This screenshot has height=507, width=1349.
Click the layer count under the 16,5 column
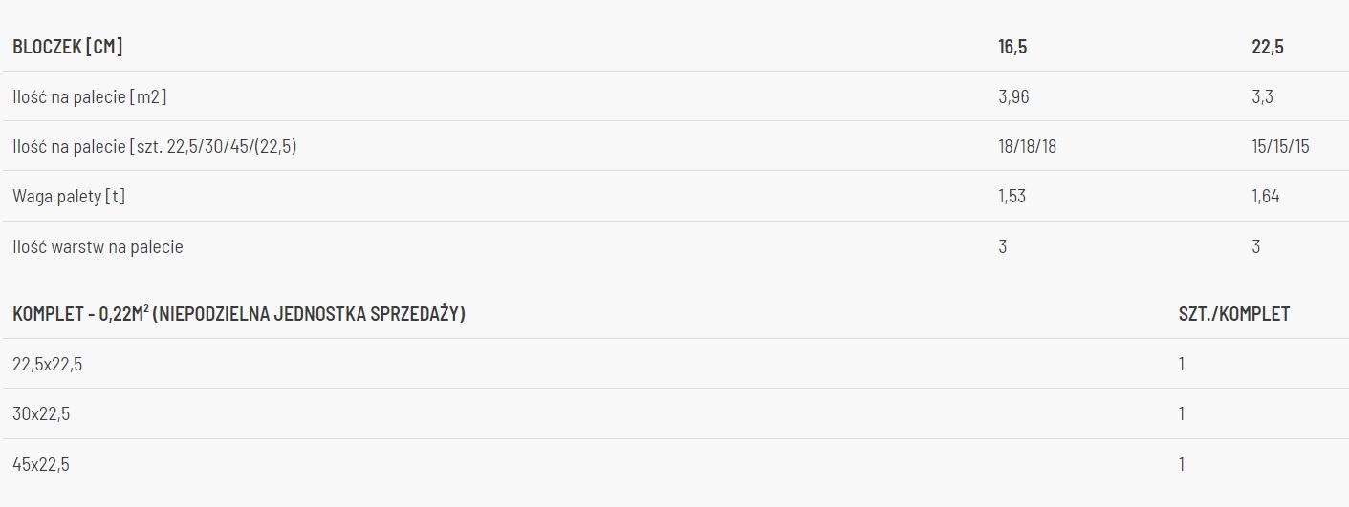click(x=1002, y=246)
